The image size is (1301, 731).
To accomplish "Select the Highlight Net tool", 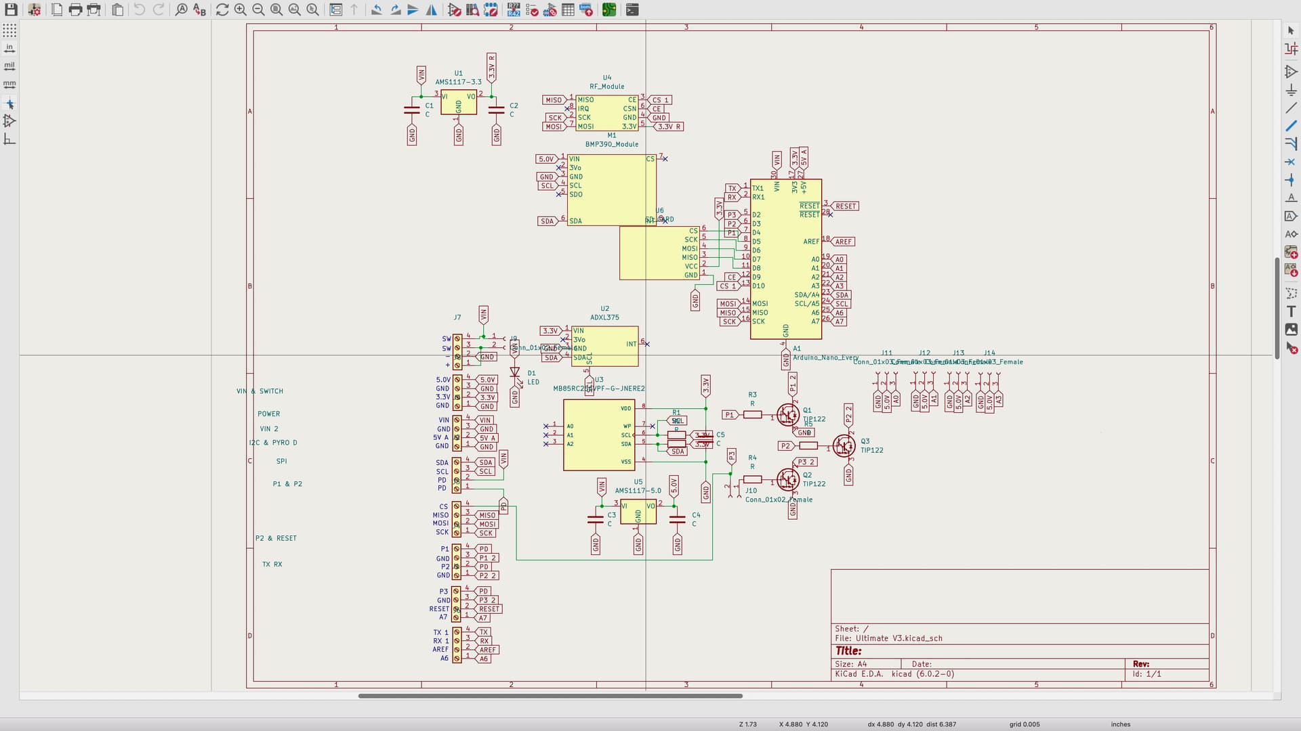I will pos(1291,47).
